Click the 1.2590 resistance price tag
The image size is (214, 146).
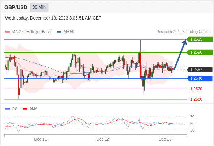[200, 52]
